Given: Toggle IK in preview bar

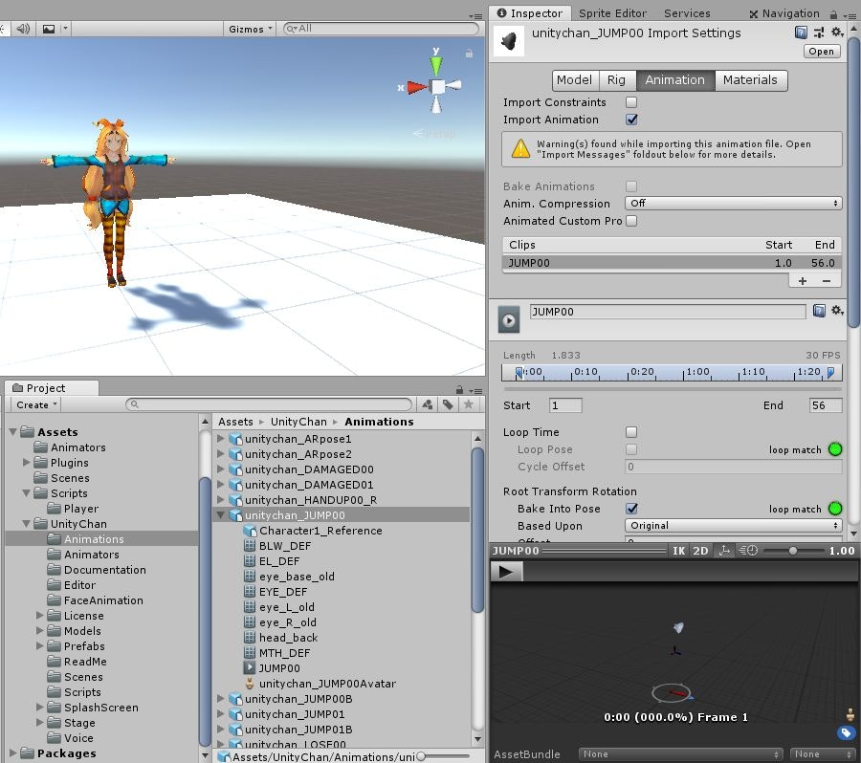Looking at the screenshot, I should click(678, 551).
